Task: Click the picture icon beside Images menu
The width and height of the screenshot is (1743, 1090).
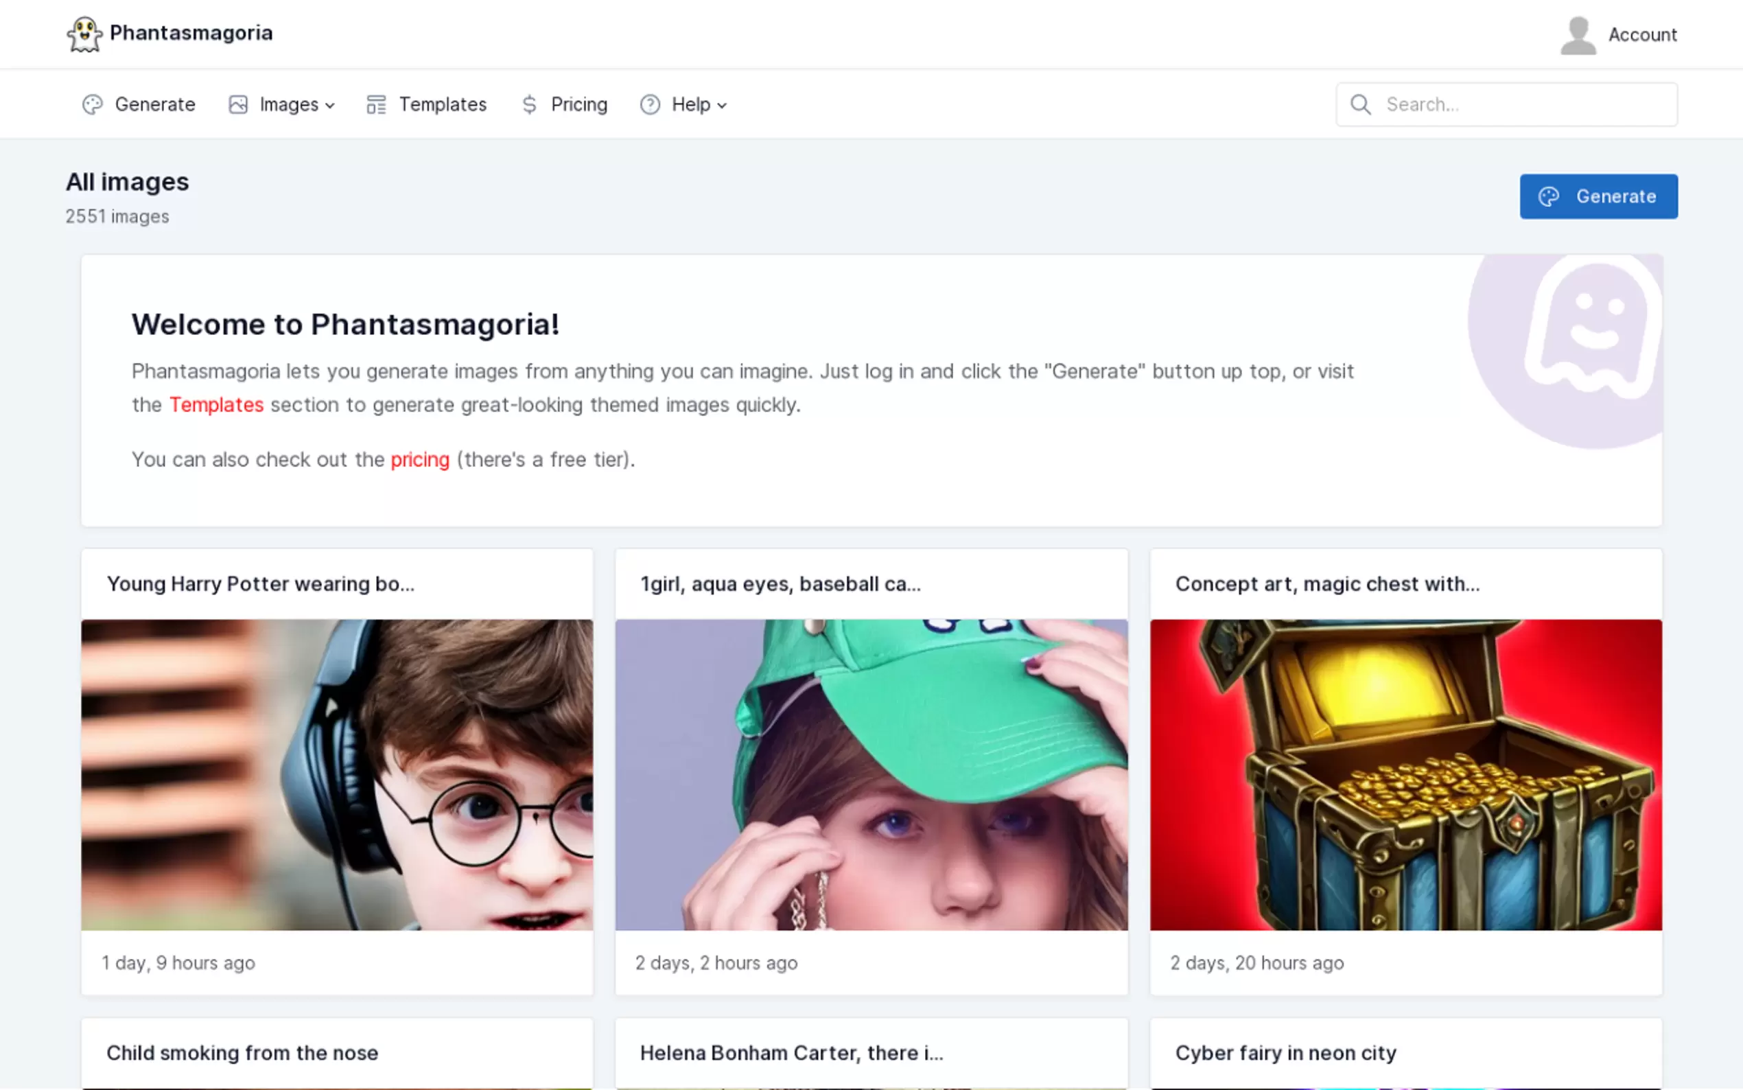Action: point(238,104)
